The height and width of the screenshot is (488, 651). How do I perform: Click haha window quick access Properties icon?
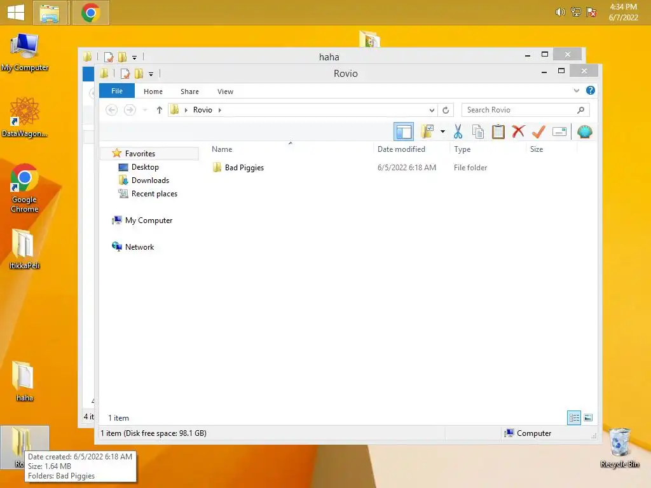click(109, 57)
